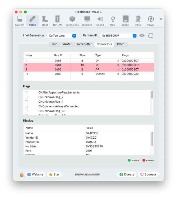Show more toolbar items via double chevron
Viewport: 177px width, 198px height.
[161, 19]
